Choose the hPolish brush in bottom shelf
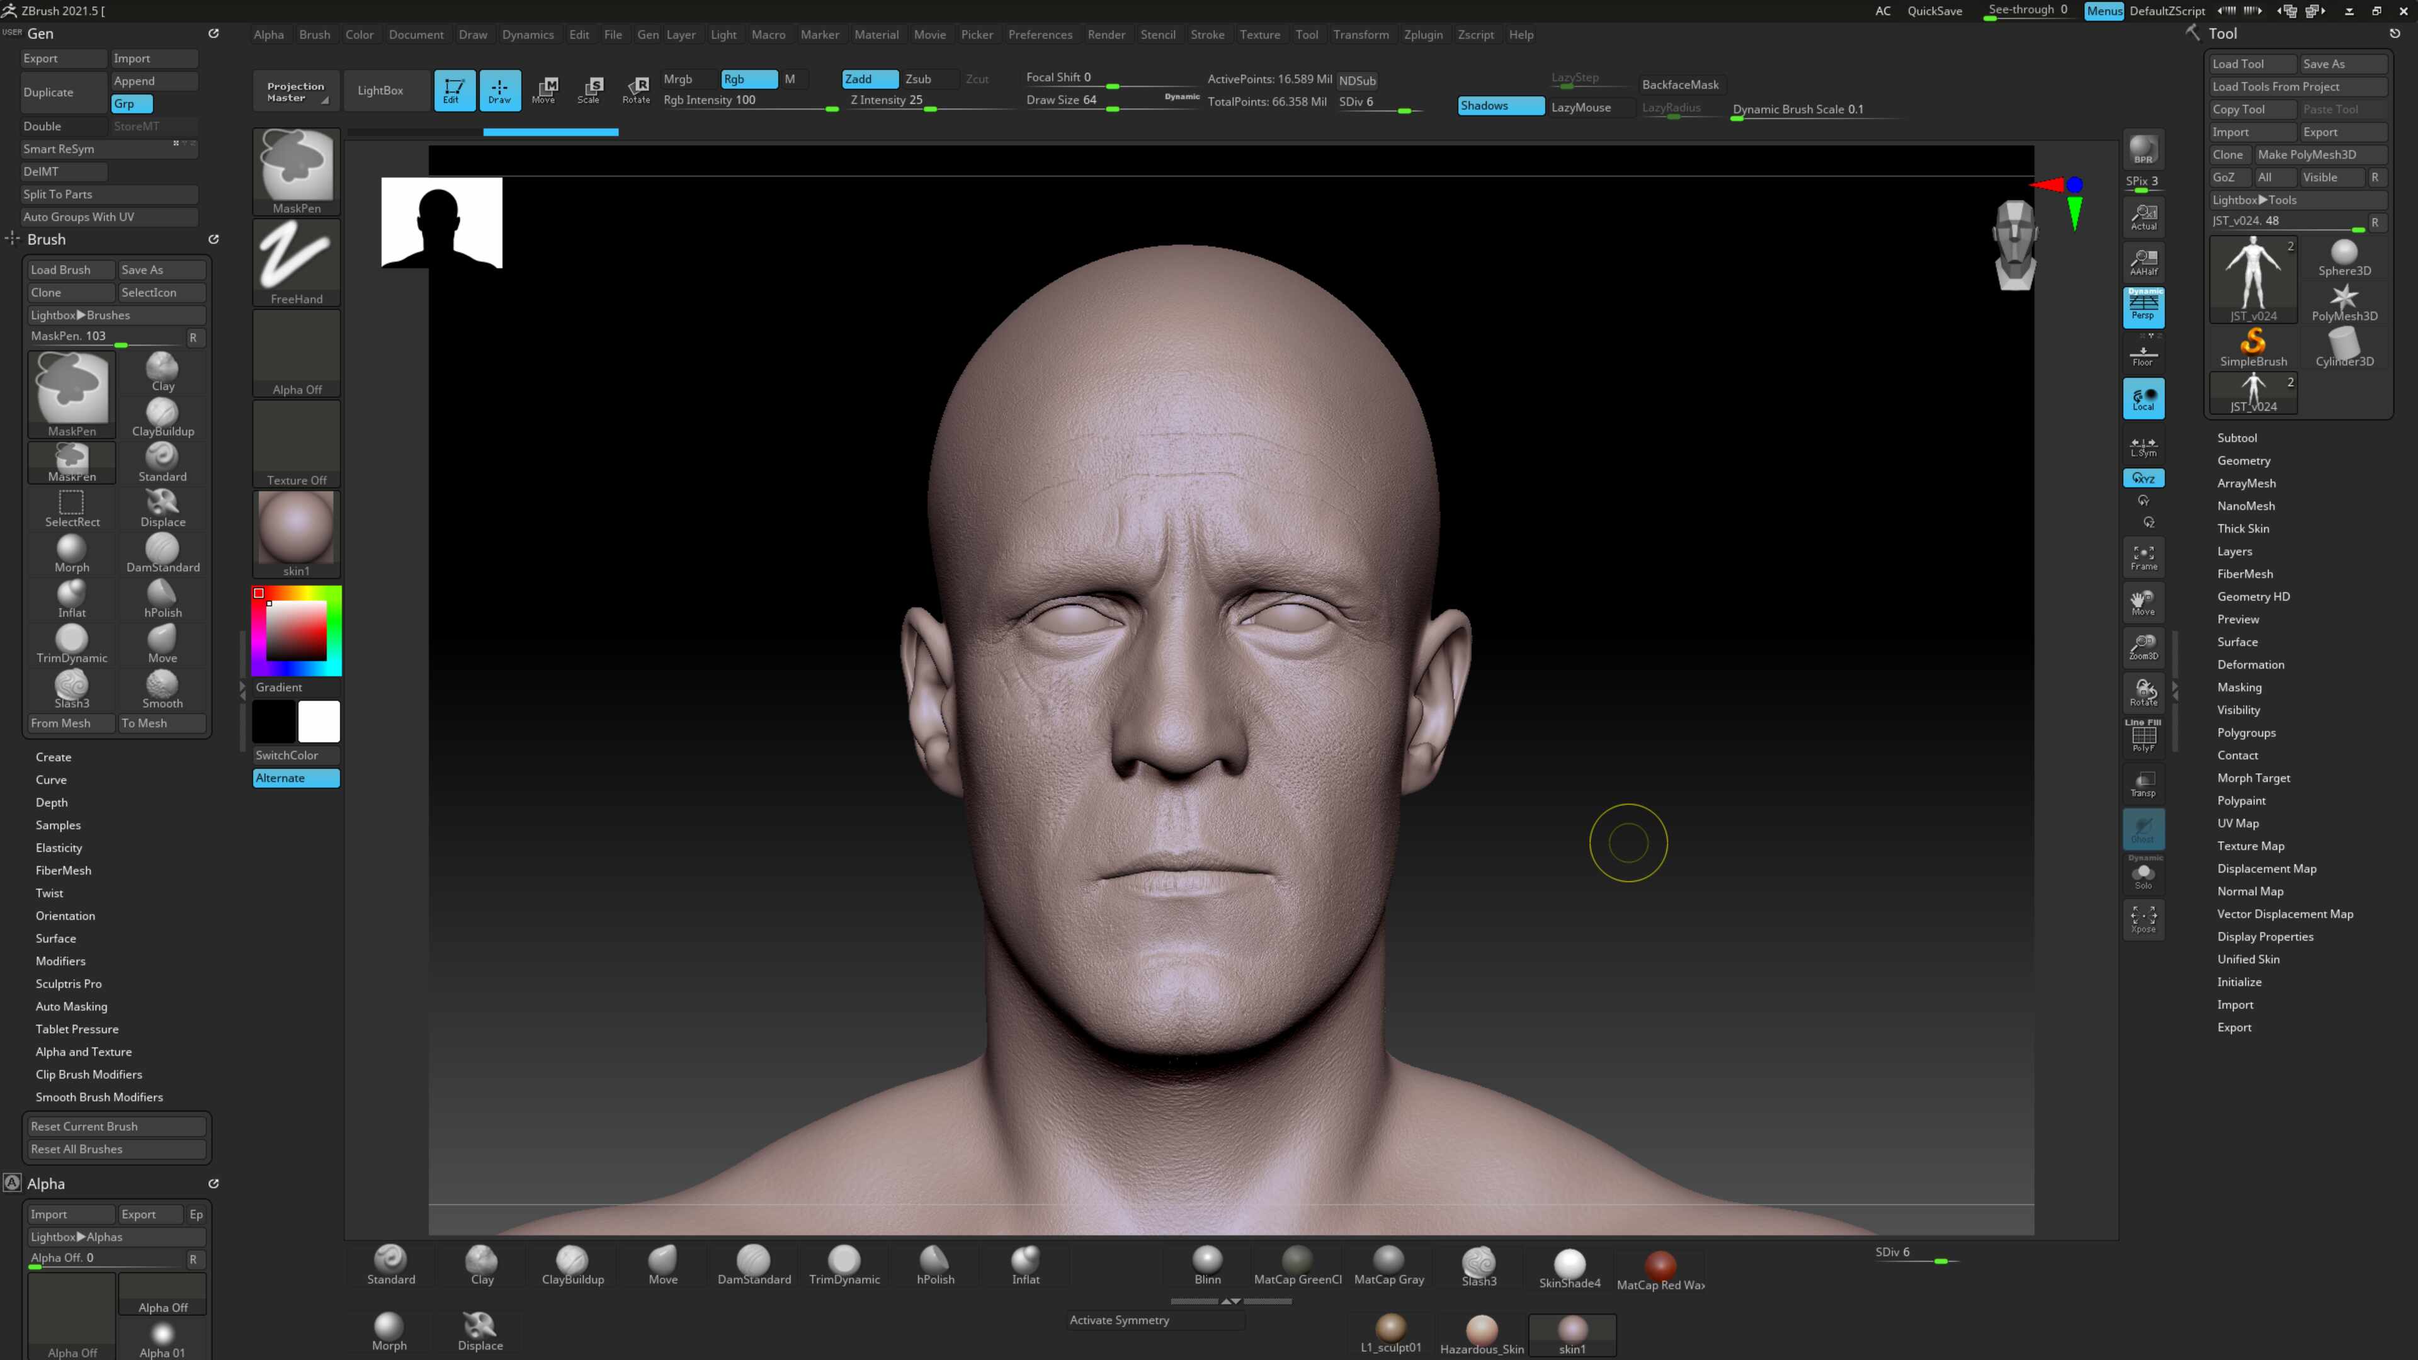The width and height of the screenshot is (2418, 1360). click(x=935, y=1264)
